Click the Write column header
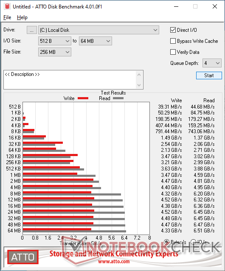 click(x=176, y=101)
